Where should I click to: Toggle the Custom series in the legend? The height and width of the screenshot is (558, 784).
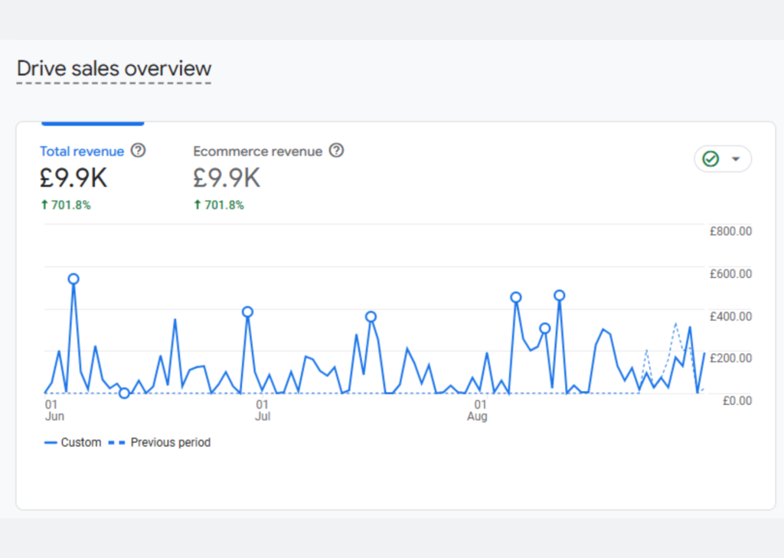coord(73,442)
